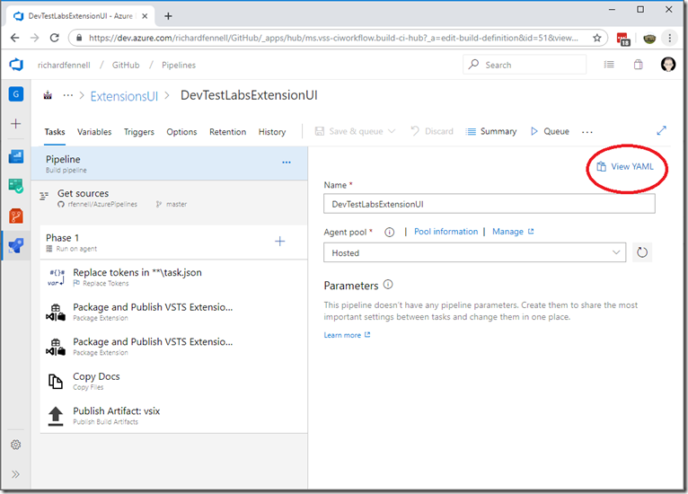Select the Pipeline build pipeline row
This screenshot has height=494, width=688.
pyautogui.click(x=170, y=163)
